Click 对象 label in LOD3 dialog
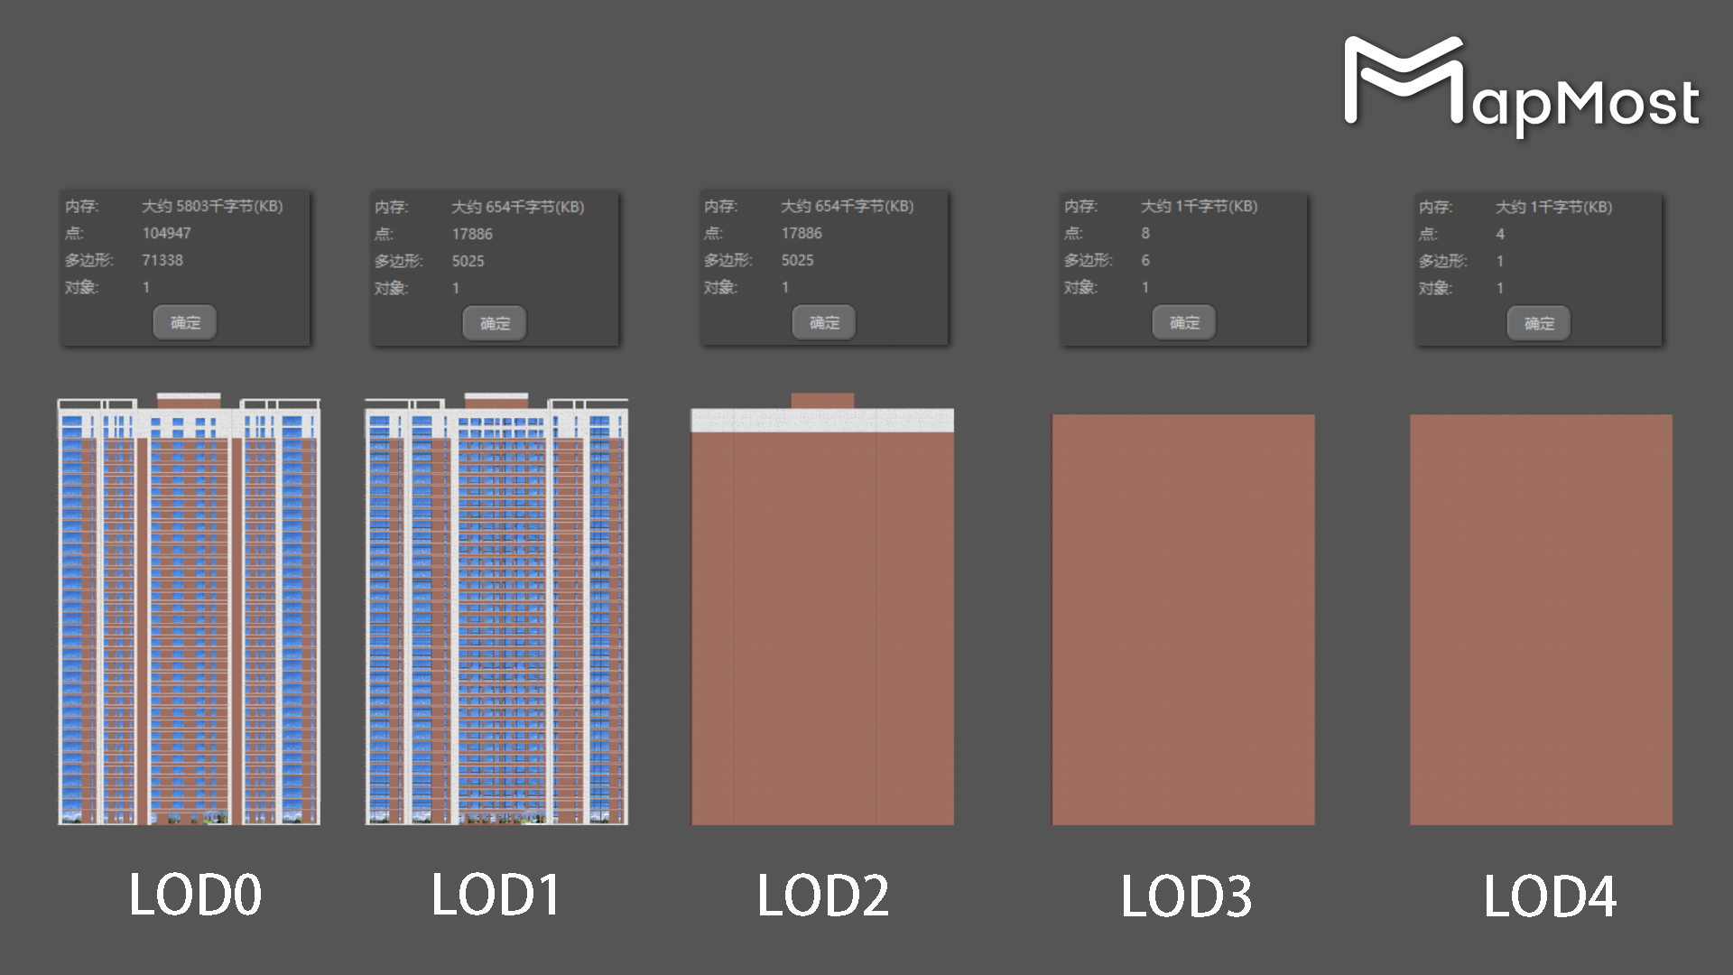1733x975 pixels. point(1080,287)
